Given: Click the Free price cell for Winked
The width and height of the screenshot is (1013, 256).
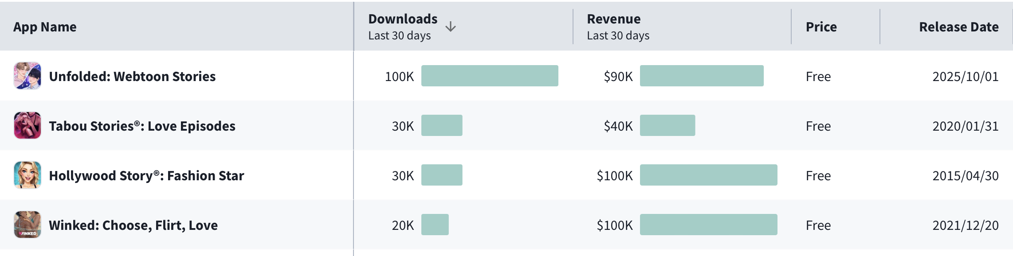Looking at the screenshot, I should 818,225.
